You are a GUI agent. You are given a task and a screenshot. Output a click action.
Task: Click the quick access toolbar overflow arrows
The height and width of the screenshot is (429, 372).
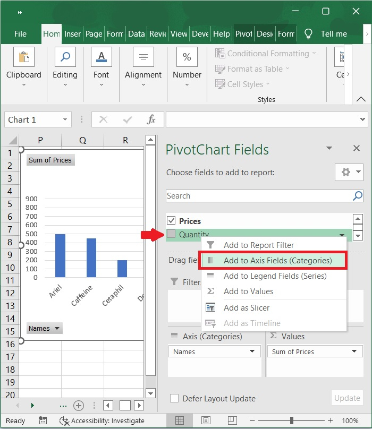20,12
